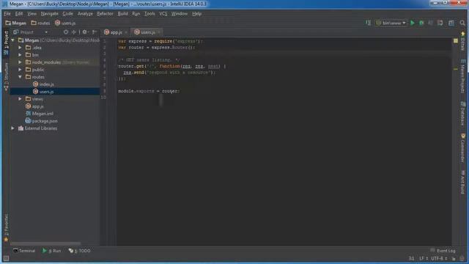Click the yellow inspection status square

(x=456, y=41)
